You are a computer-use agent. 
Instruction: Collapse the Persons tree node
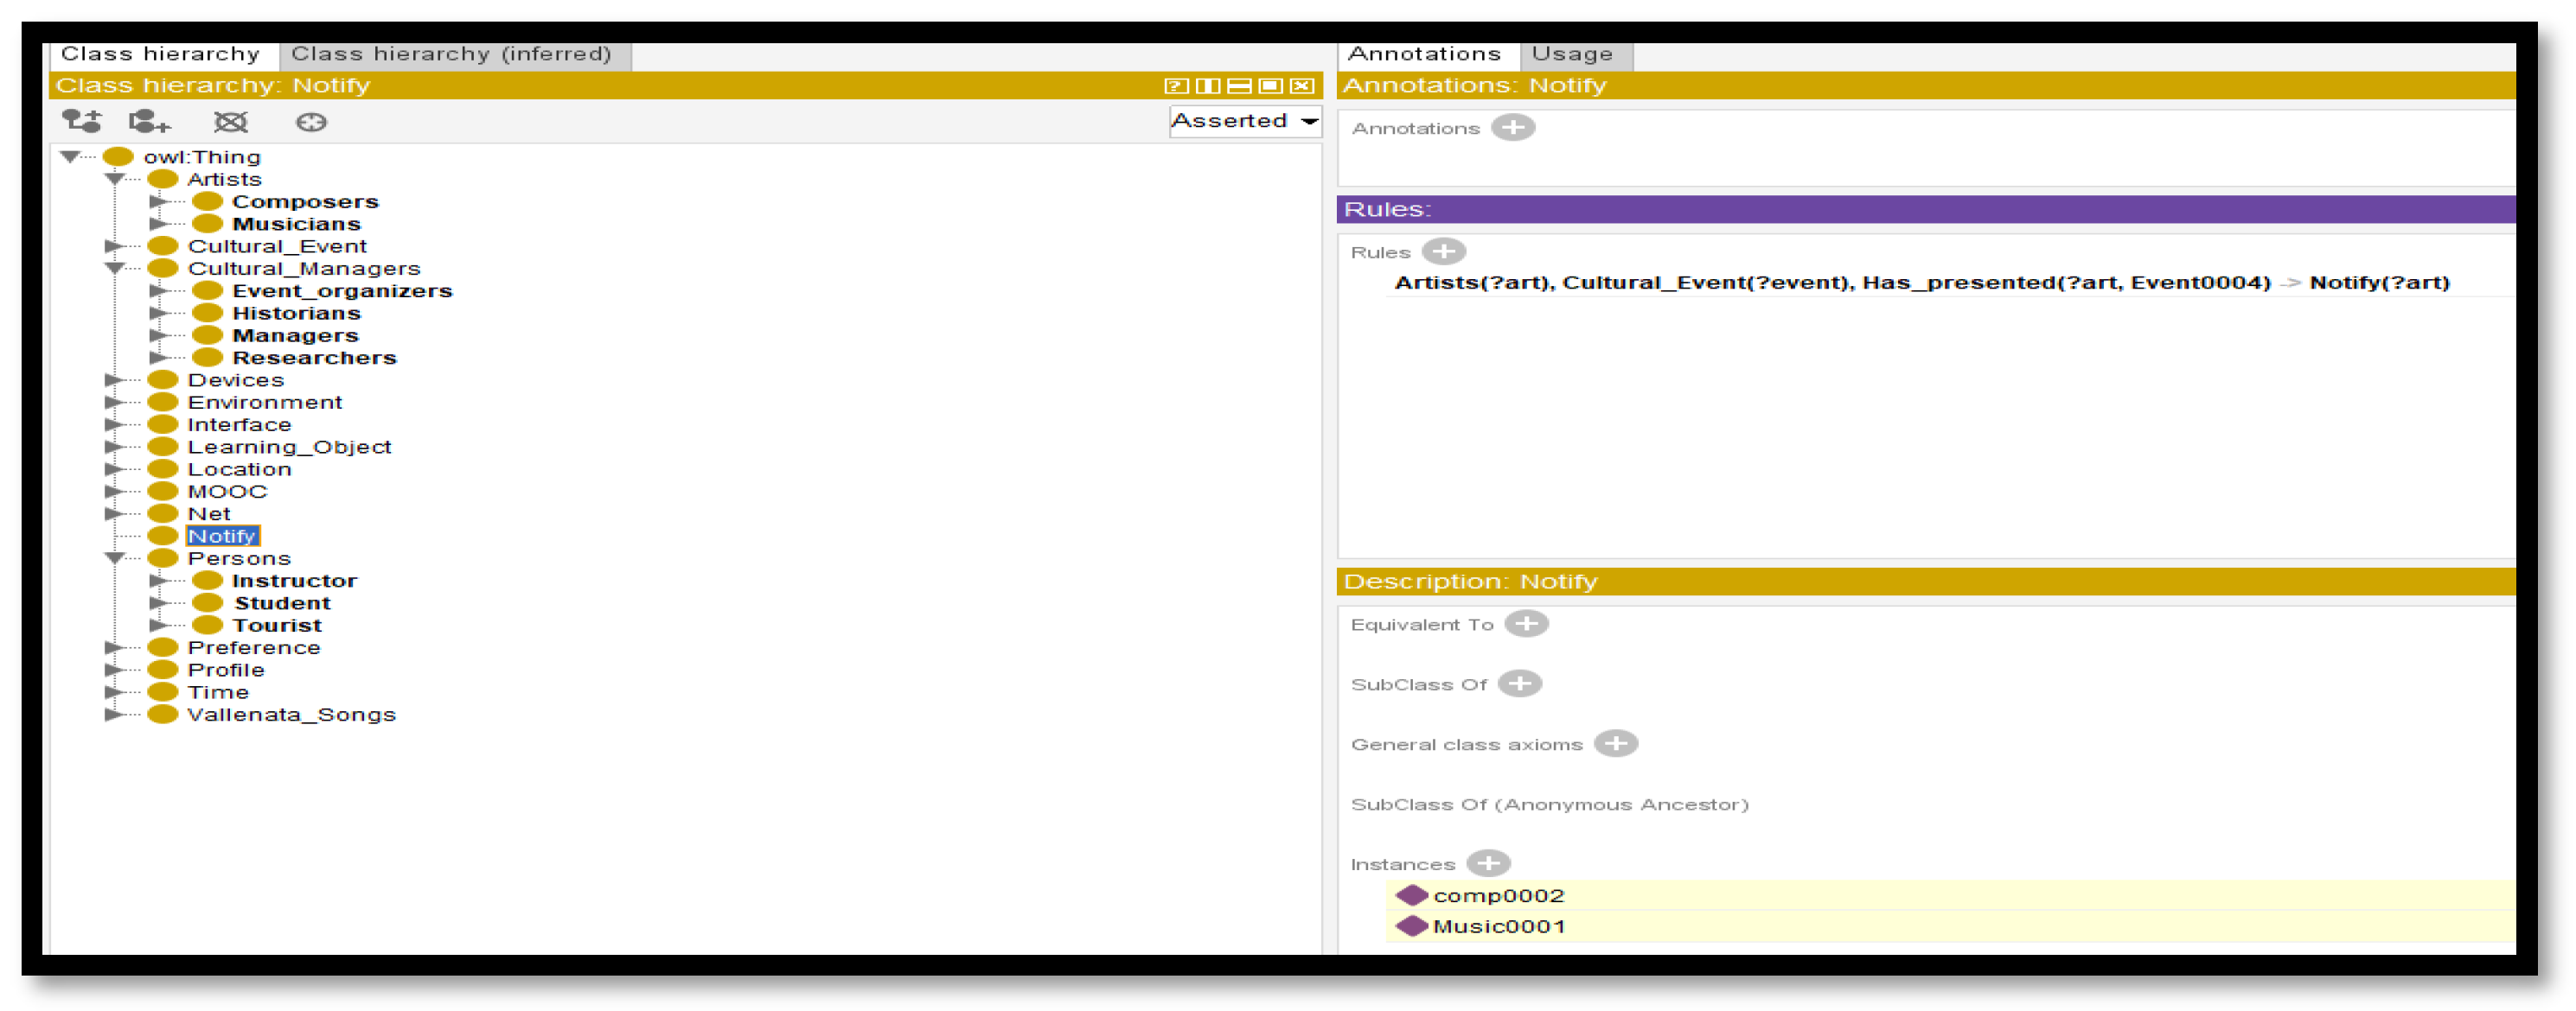point(115,558)
